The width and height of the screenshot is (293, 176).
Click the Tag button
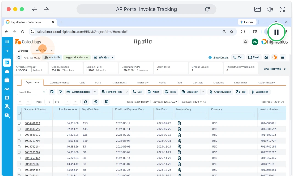tap(241, 92)
